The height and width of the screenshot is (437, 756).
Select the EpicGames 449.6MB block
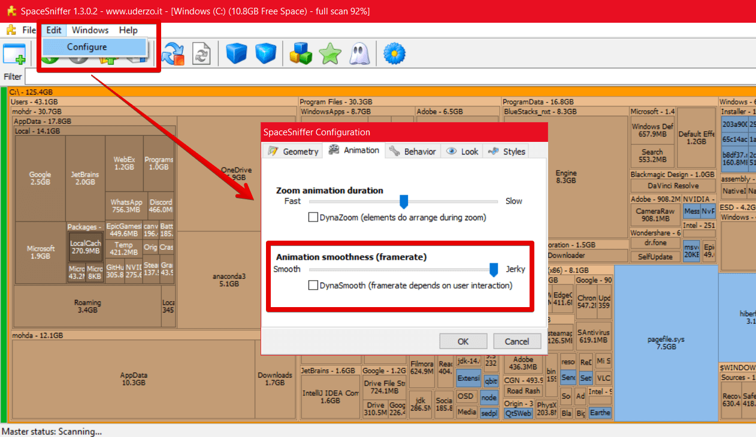tap(123, 230)
